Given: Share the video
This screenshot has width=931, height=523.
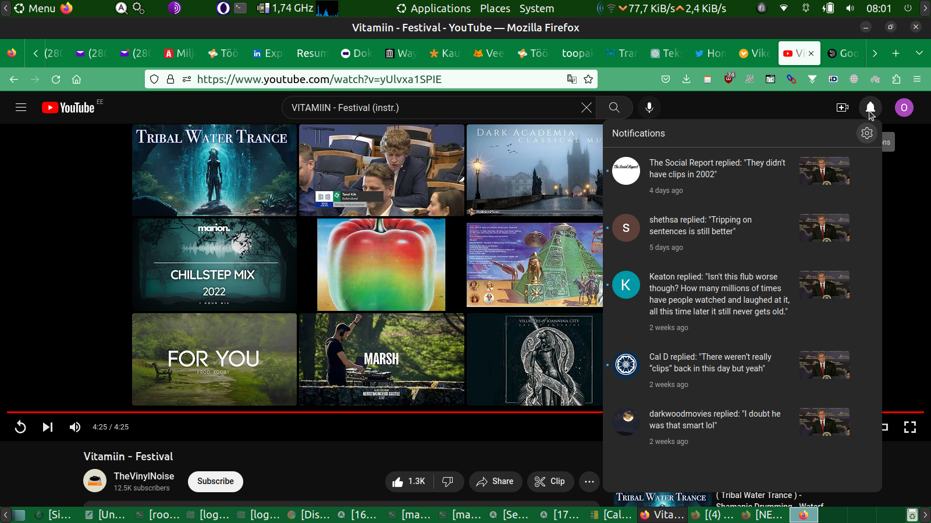Looking at the screenshot, I should point(495,482).
